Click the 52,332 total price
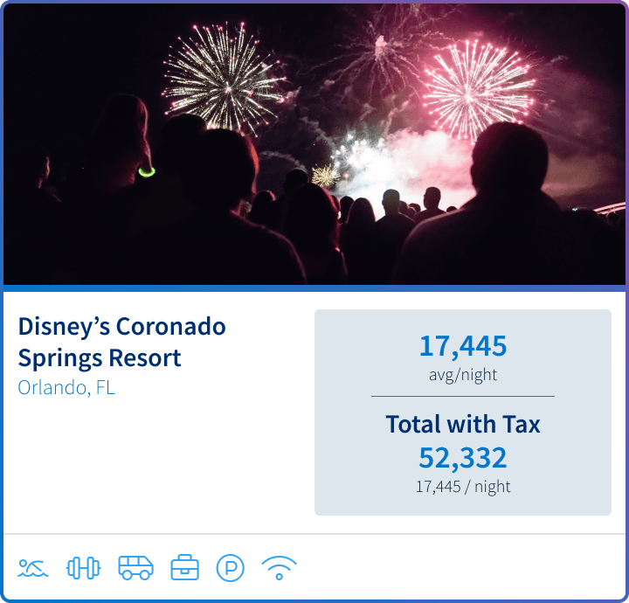 coord(463,458)
